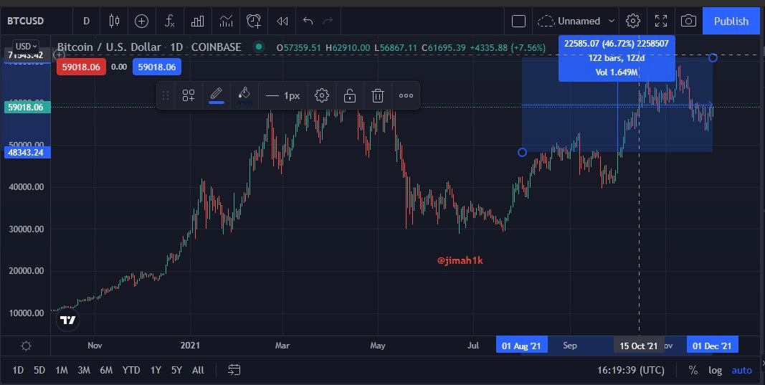Screen dimensions: 765x385
Task: Click the TradingView logo on chart
Action: (68, 320)
